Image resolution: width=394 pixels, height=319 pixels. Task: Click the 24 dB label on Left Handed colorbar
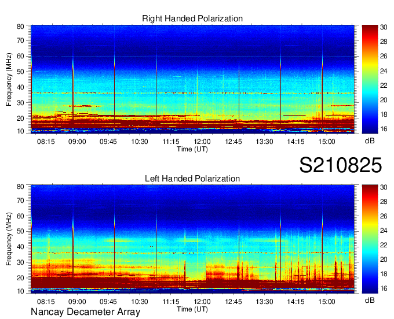pos(384,231)
